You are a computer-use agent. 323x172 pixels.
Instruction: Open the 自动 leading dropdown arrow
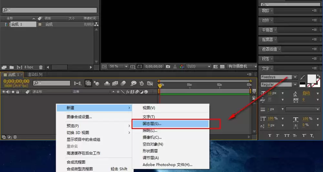pyautogui.click(x=318, y=93)
